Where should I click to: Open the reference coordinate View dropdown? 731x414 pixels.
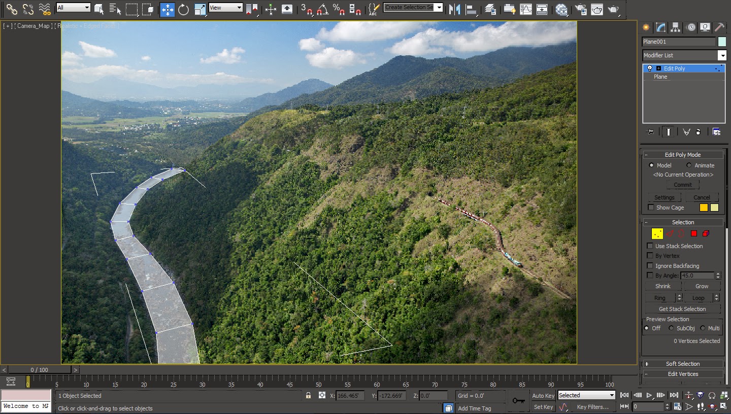[225, 8]
